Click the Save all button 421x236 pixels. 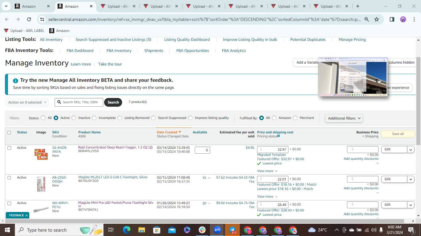point(398,134)
